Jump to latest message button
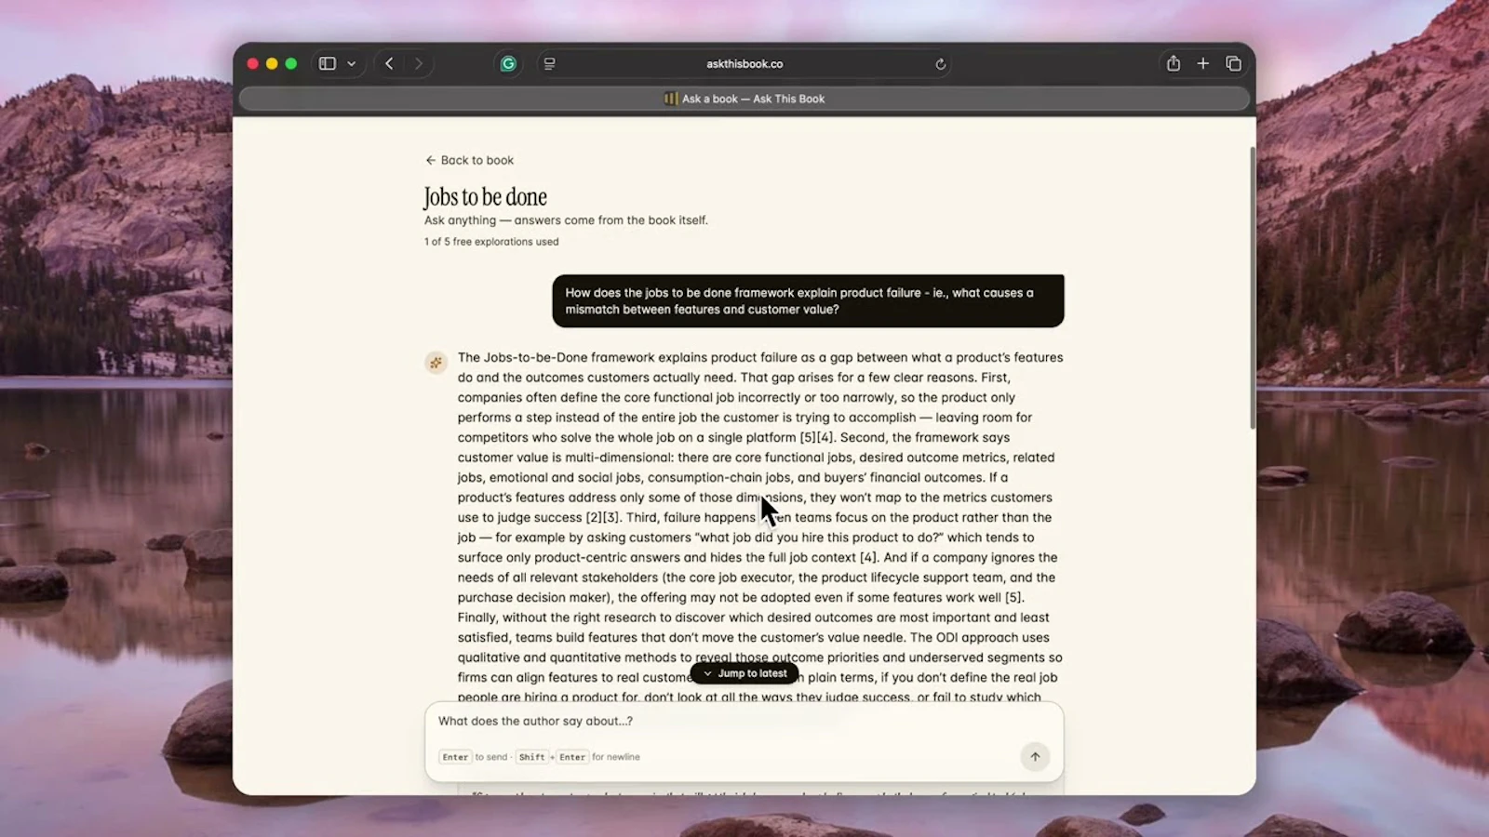 click(744, 673)
